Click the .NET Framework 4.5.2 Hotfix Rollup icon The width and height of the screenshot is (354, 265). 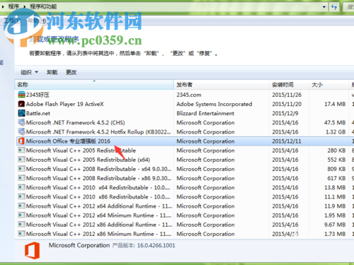pos(21,131)
